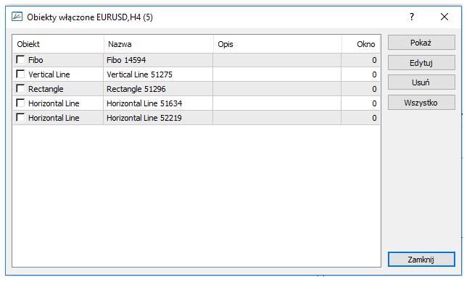Click the Pokaż button
This screenshot has width=472, height=282.
click(421, 43)
